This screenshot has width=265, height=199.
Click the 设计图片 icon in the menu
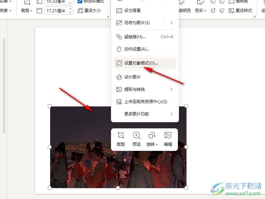tap(119, 77)
